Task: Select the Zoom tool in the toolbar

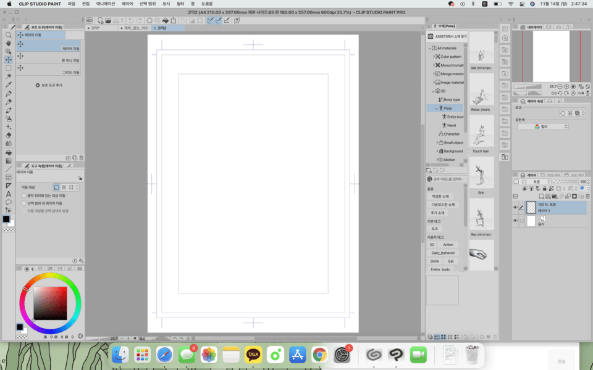Action: (9, 35)
